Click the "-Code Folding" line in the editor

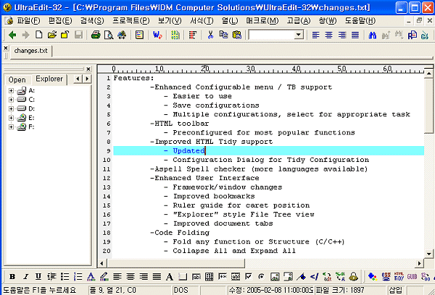click(x=180, y=233)
